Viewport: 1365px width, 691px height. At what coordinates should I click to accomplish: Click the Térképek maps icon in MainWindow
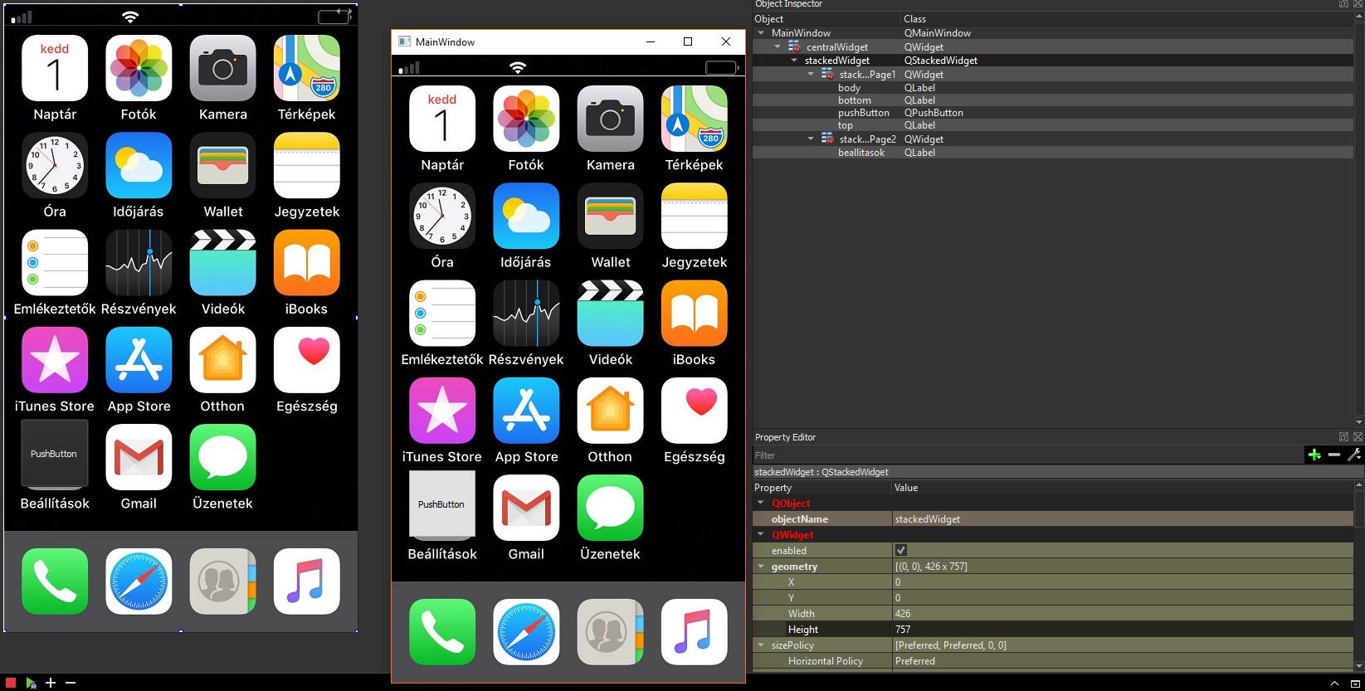click(x=695, y=119)
